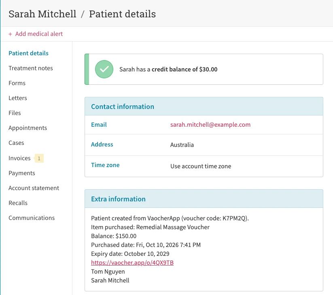This screenshot has height=295, width=333.
Task: View Appointments for Sarah
Action: [x=28, y=128]
